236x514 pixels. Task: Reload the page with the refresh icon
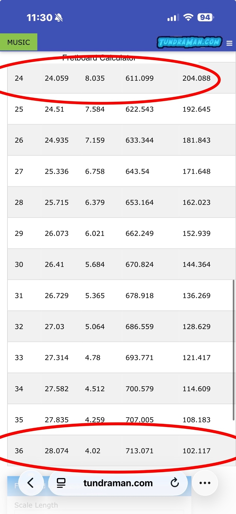point(175,483)
